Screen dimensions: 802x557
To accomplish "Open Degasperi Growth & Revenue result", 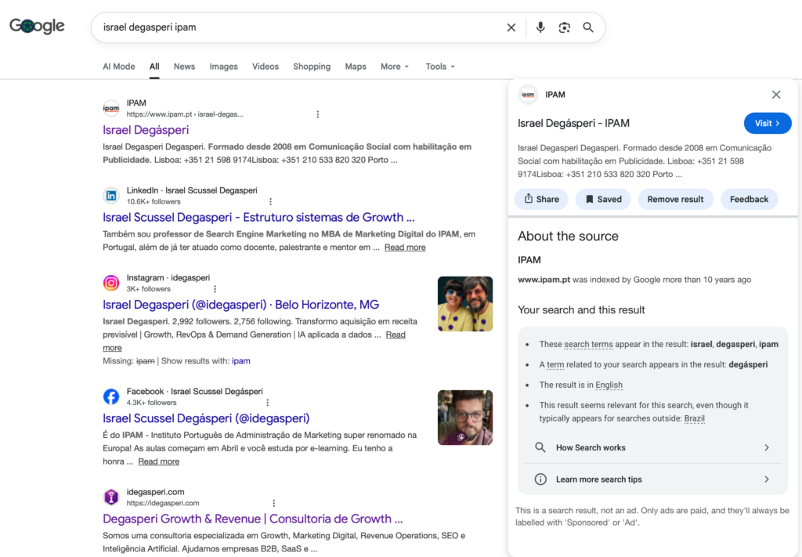I will click(253, 519).
